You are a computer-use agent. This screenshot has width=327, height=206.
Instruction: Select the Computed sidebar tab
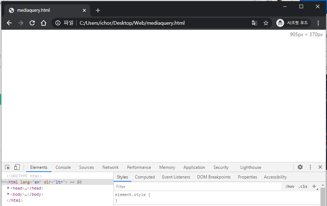coord(145,177)
